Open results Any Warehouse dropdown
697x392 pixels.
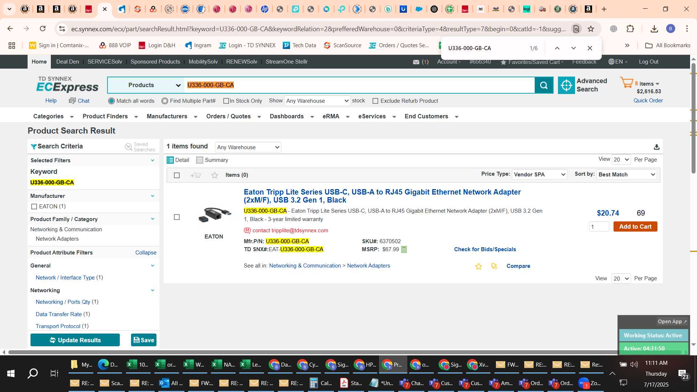point(248,147)
